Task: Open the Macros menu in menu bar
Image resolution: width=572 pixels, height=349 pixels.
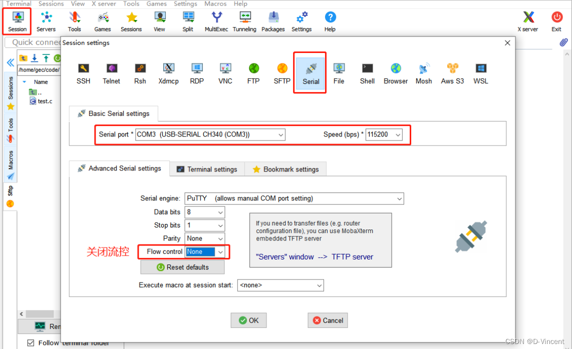Action: point(215,3)
